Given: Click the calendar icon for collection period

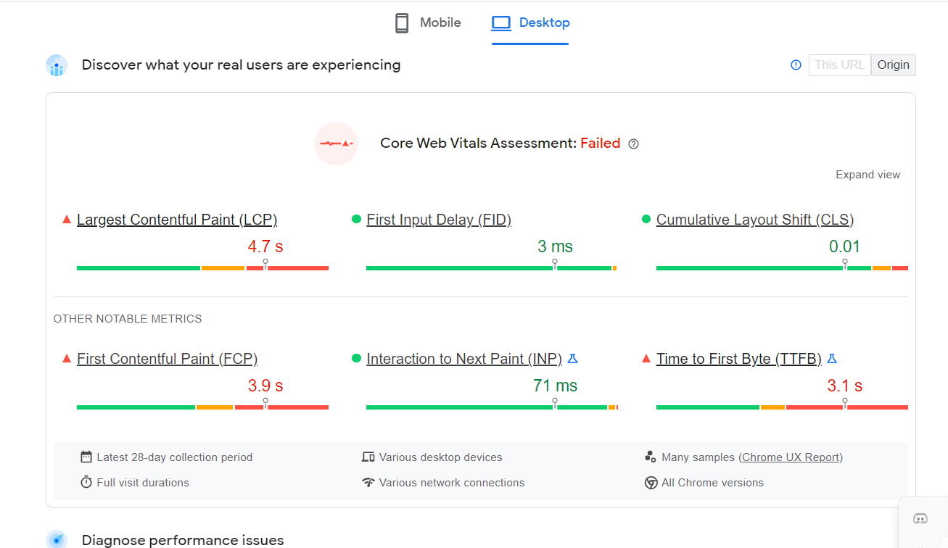Looking at the screenshot, I should (x=86, y=457).
